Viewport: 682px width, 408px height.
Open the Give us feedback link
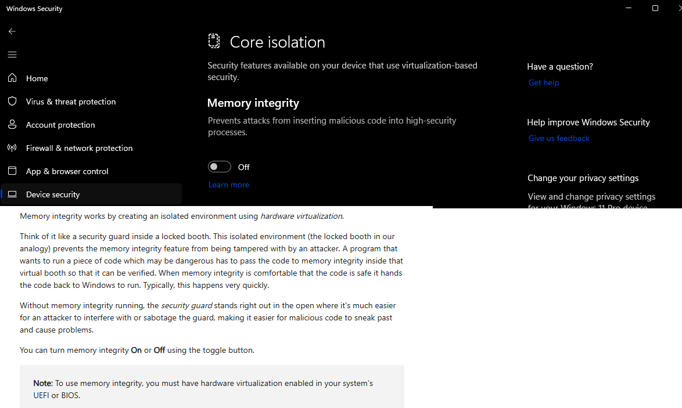558,138
